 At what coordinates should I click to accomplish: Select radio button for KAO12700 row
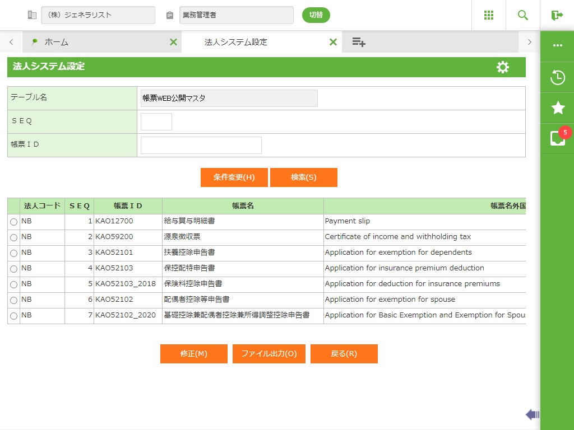pyautogui.click(x=13, y=222)
